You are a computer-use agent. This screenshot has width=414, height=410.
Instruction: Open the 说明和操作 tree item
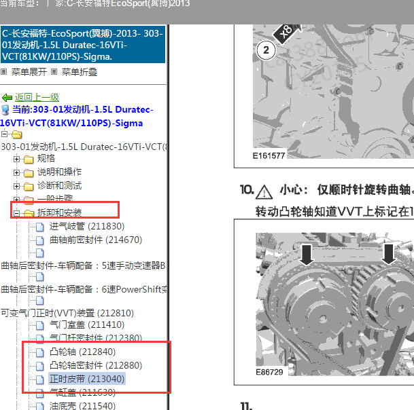click(59, 172)
